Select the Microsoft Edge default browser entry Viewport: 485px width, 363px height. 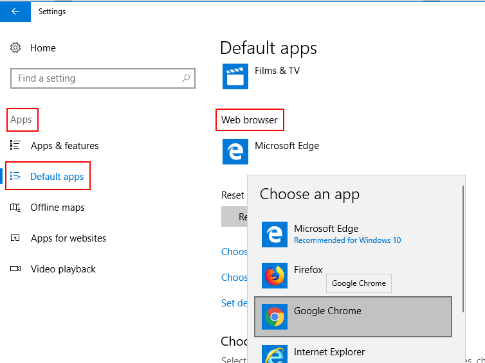point(271,152)
